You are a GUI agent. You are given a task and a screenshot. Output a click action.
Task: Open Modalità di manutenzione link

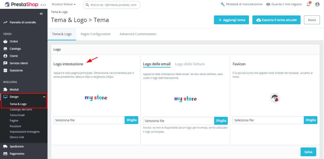[241, 4]
